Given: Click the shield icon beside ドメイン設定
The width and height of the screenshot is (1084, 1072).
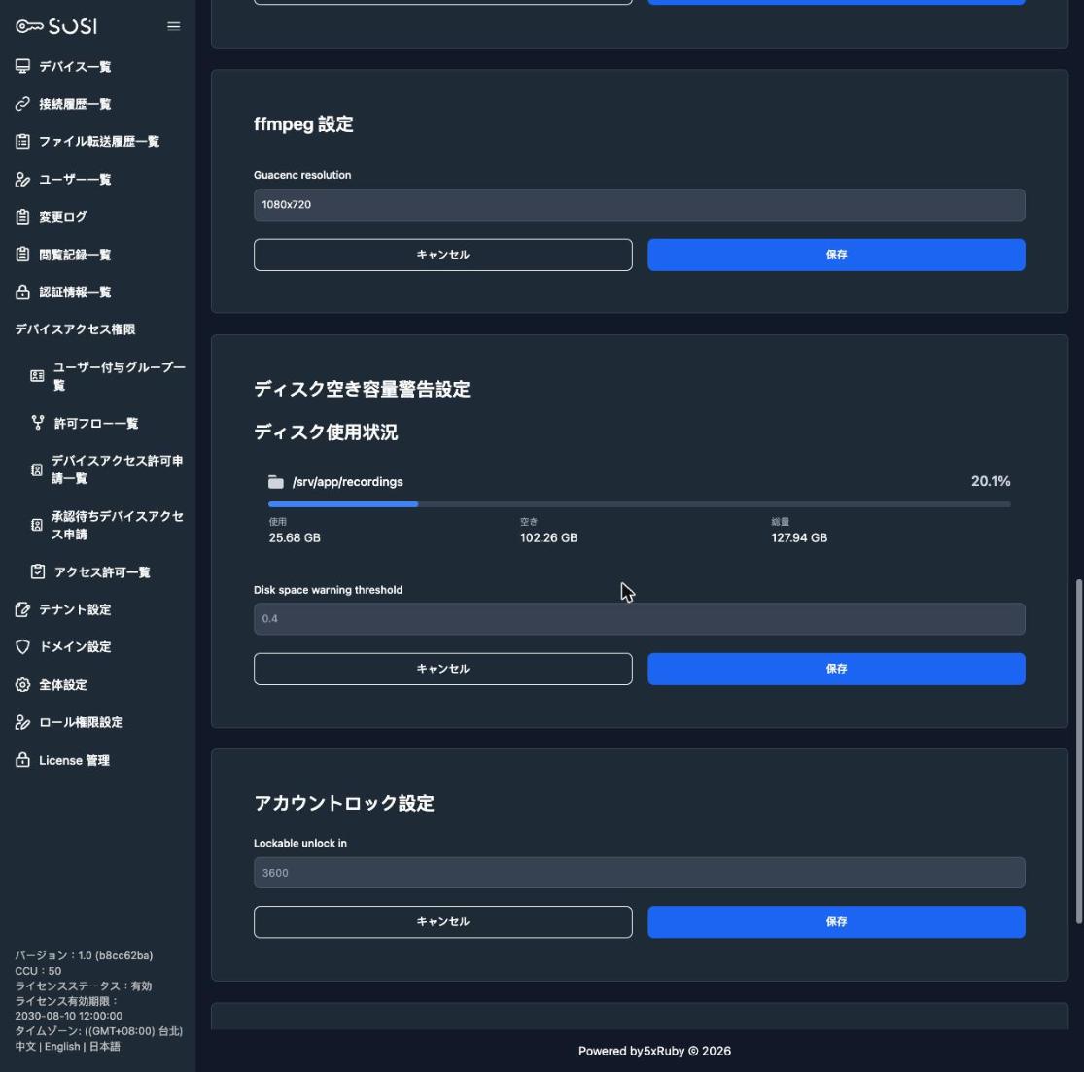Looking at the screenshot, I should (22, 647).
